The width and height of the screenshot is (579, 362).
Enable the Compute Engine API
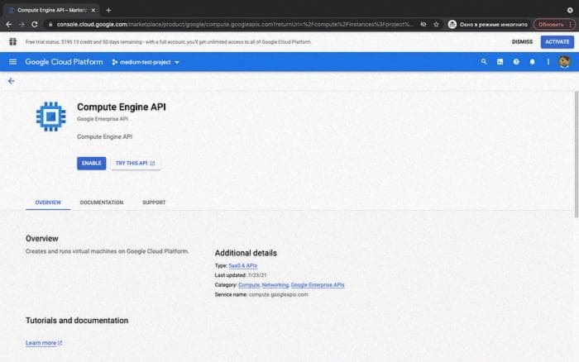[92, 163]
